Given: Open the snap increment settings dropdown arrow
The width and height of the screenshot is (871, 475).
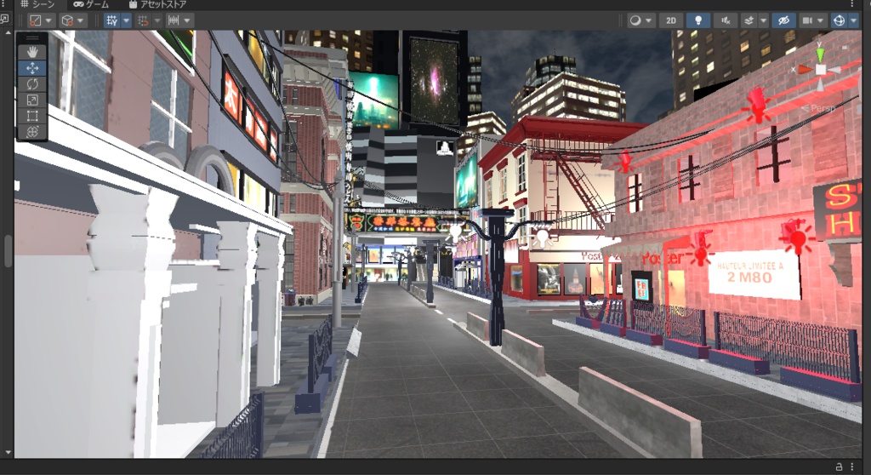Looking at the screenshot, I should 186,20.
